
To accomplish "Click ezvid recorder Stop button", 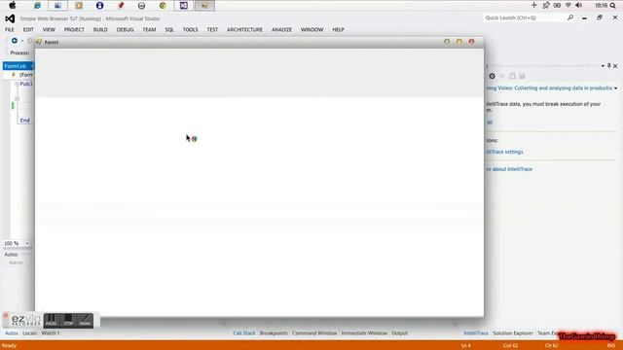I will pyautogui.click(x=68, y=320).
